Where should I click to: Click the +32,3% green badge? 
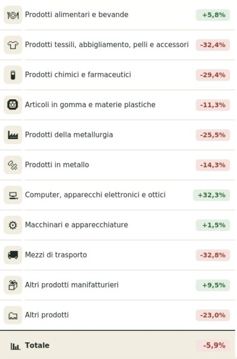tap(211, 195)
